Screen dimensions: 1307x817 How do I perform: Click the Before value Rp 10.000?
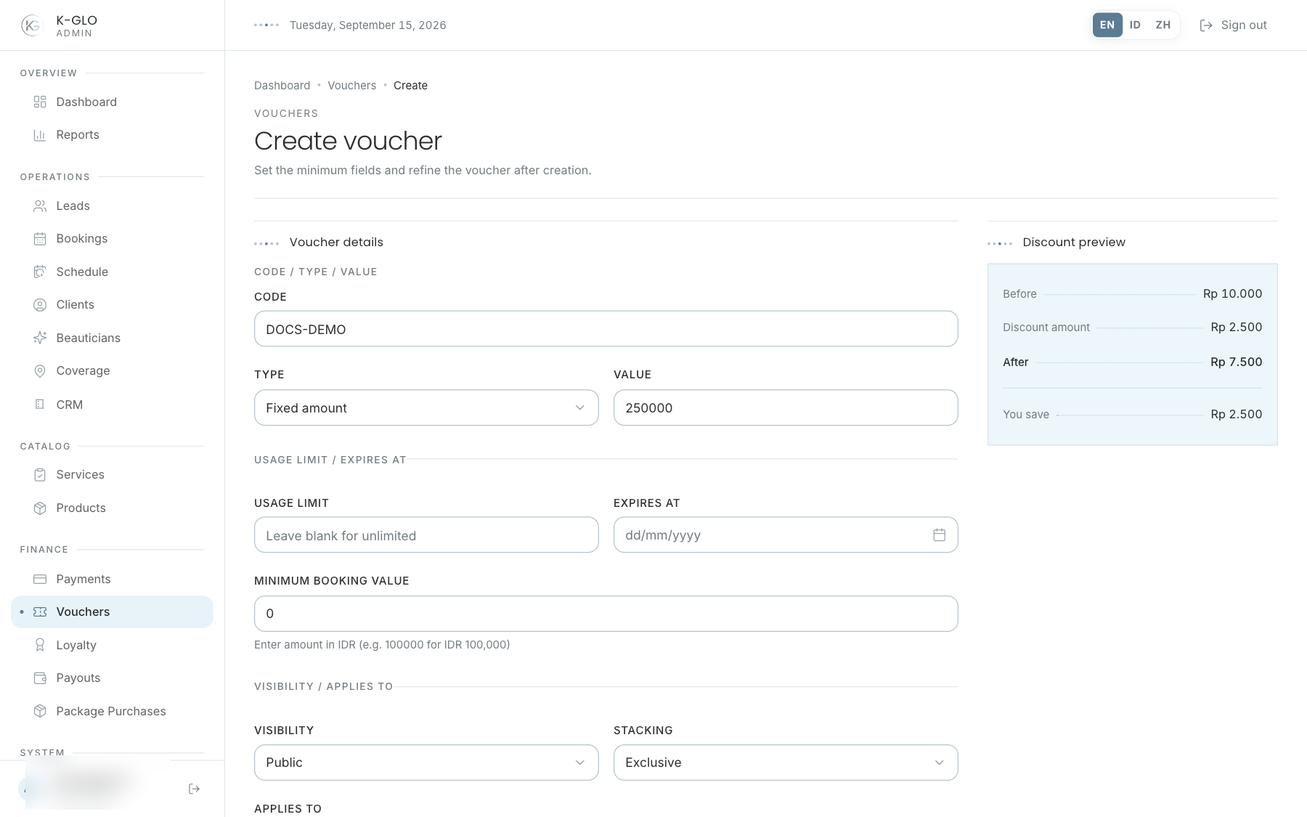point(1232,293)
